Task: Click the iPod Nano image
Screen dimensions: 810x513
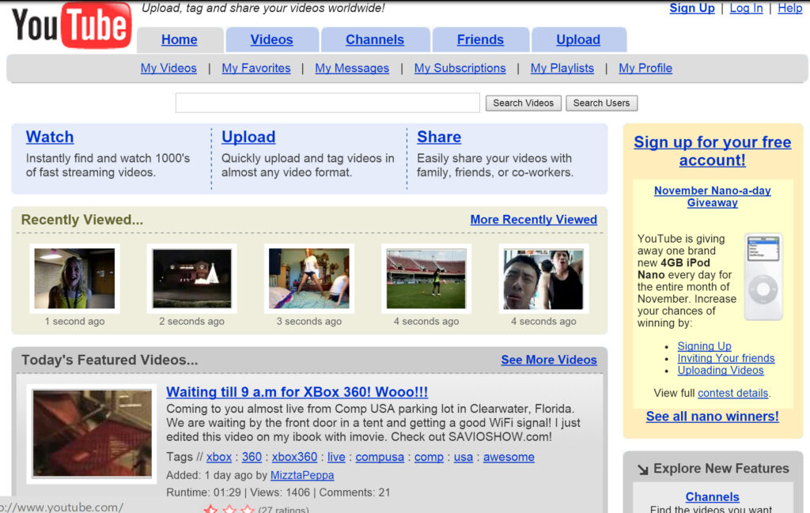Action: [763, 277]
